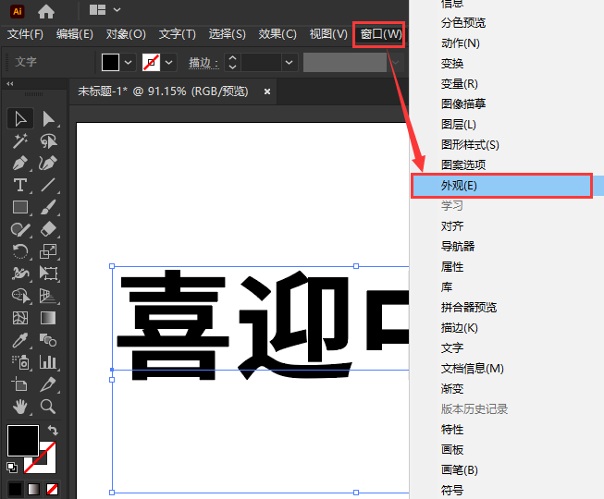Click the large black fill box in toolbar
This screenshot has height=499, width=604.
point(23,441)
